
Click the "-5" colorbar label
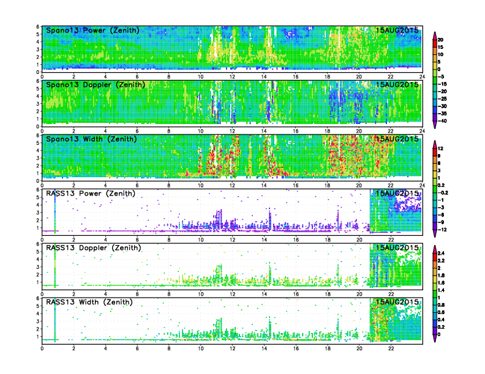[x=441, y=76]
